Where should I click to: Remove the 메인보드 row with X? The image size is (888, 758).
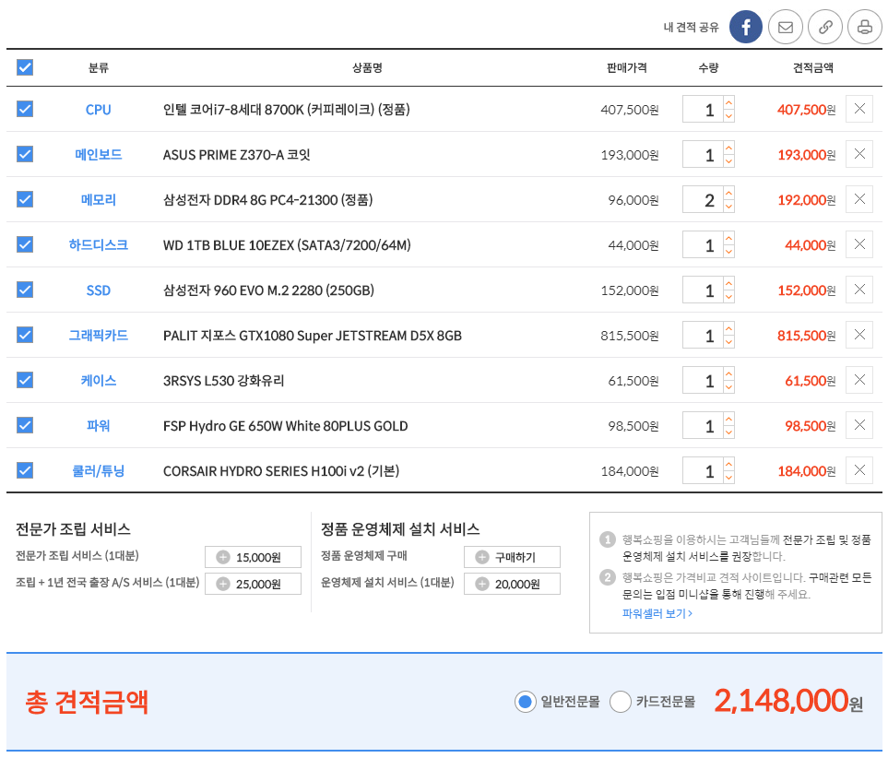tap(859, 154)
